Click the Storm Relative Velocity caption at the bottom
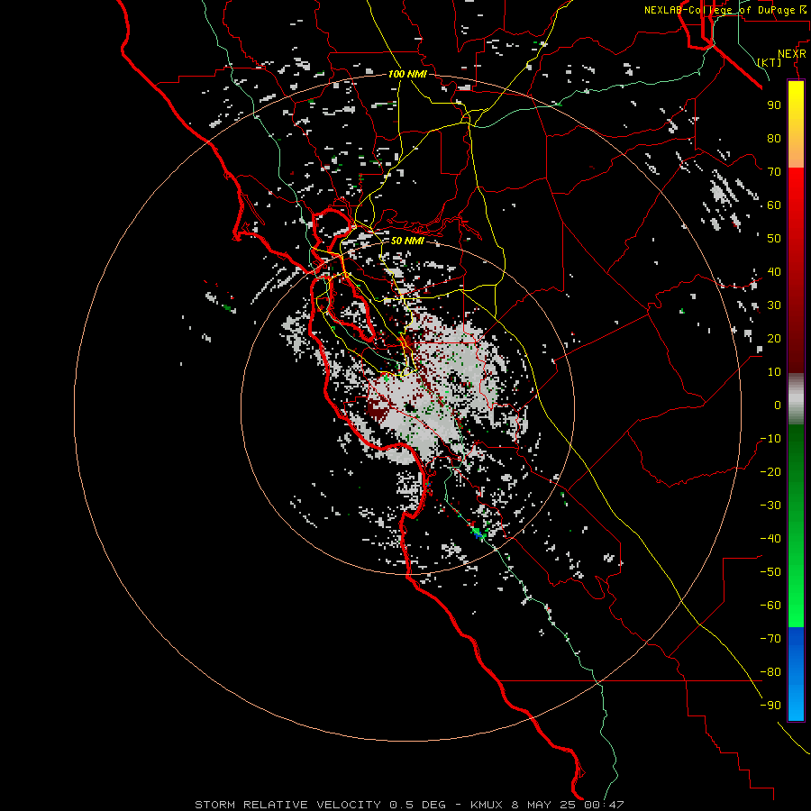 click(x=409, y=805)
